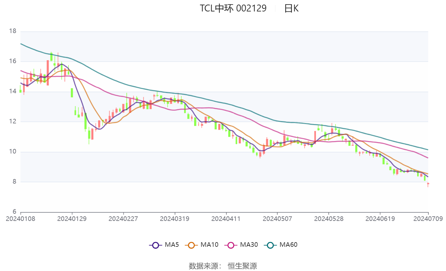Click y-axis value 10
This screenshot has width=446, height=271.
coord(13,152)
